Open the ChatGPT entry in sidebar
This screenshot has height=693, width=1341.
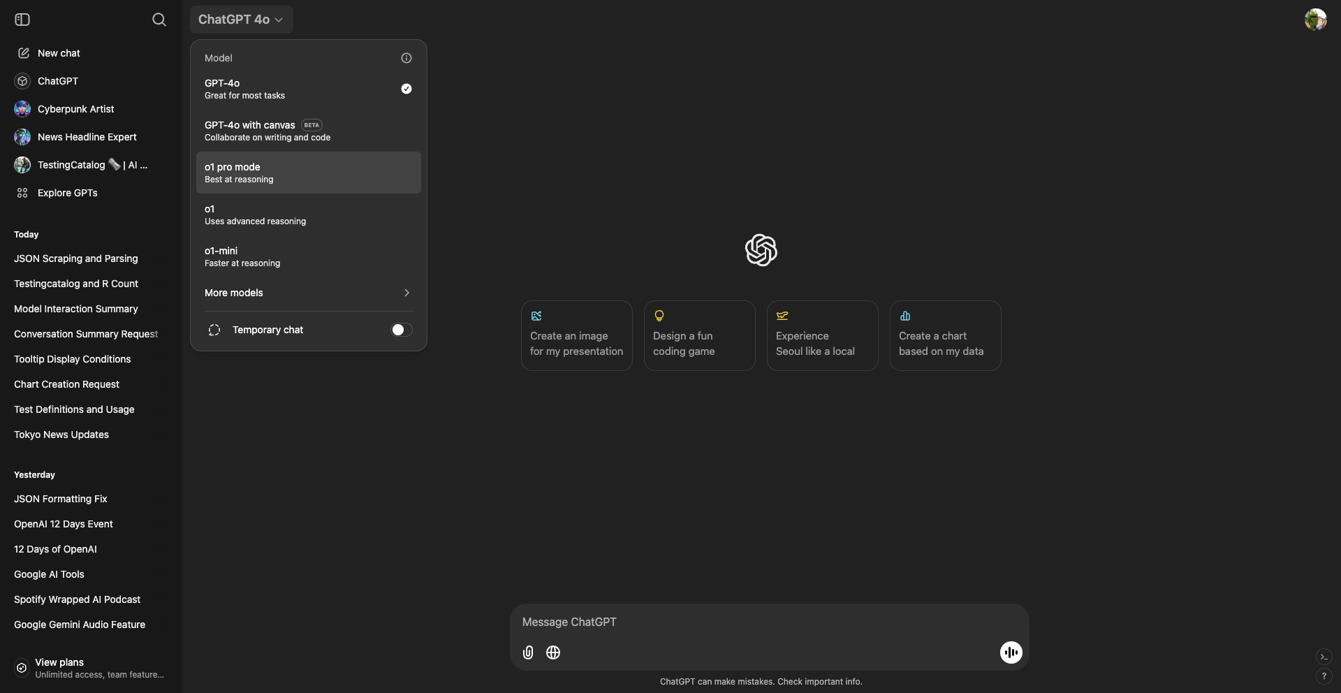click(x=91, y=81)
